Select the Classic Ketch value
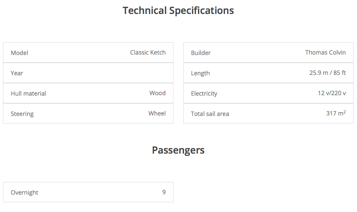357x212 pixels. (x=148, y=52)
